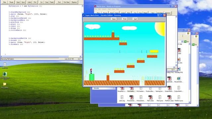The image size is (212, 119).
Task: Click Find Next in the left editor toolbar
Action: [66, 2]
